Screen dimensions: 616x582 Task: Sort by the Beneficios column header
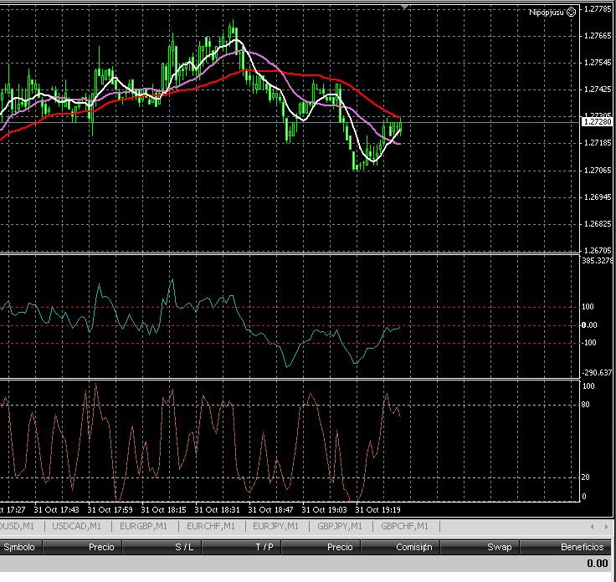coord(582,547)
